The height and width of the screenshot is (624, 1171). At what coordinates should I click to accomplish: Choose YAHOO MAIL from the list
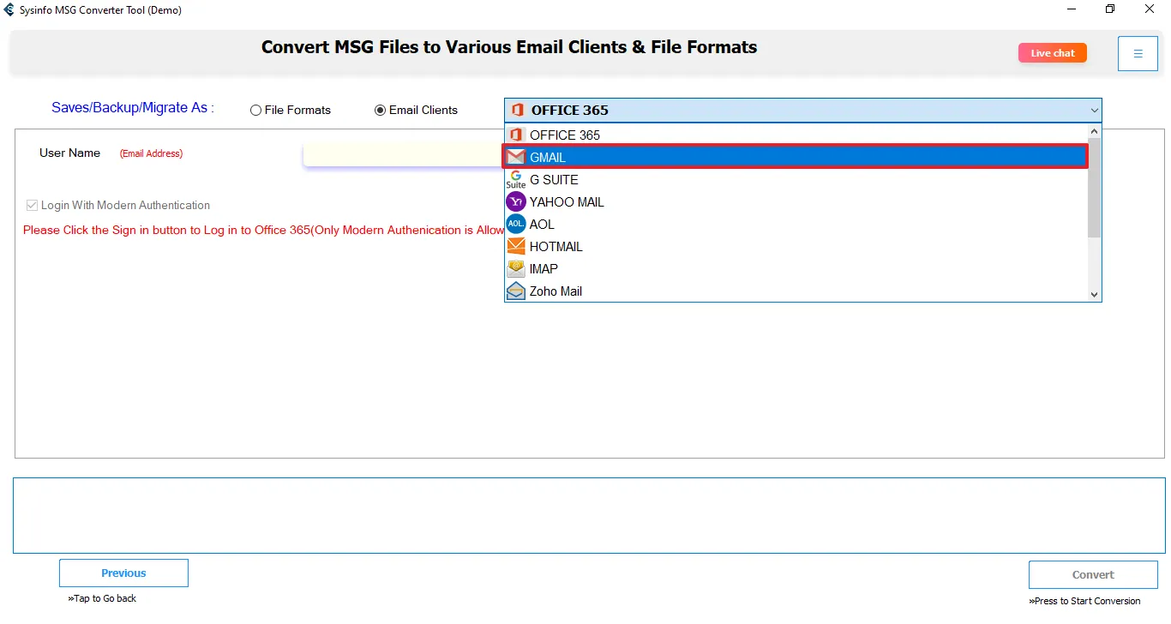[567, 202]
